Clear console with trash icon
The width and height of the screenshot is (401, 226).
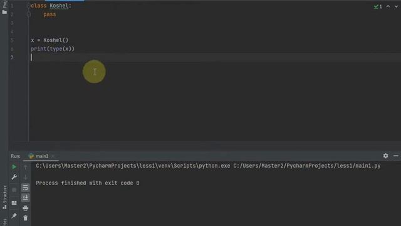point(25,218)
